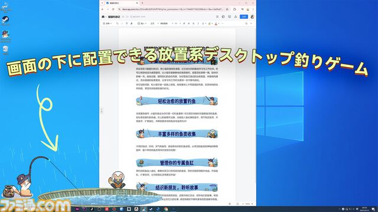
Task: Open the taskbar clock and date
Action: point(364,209)
